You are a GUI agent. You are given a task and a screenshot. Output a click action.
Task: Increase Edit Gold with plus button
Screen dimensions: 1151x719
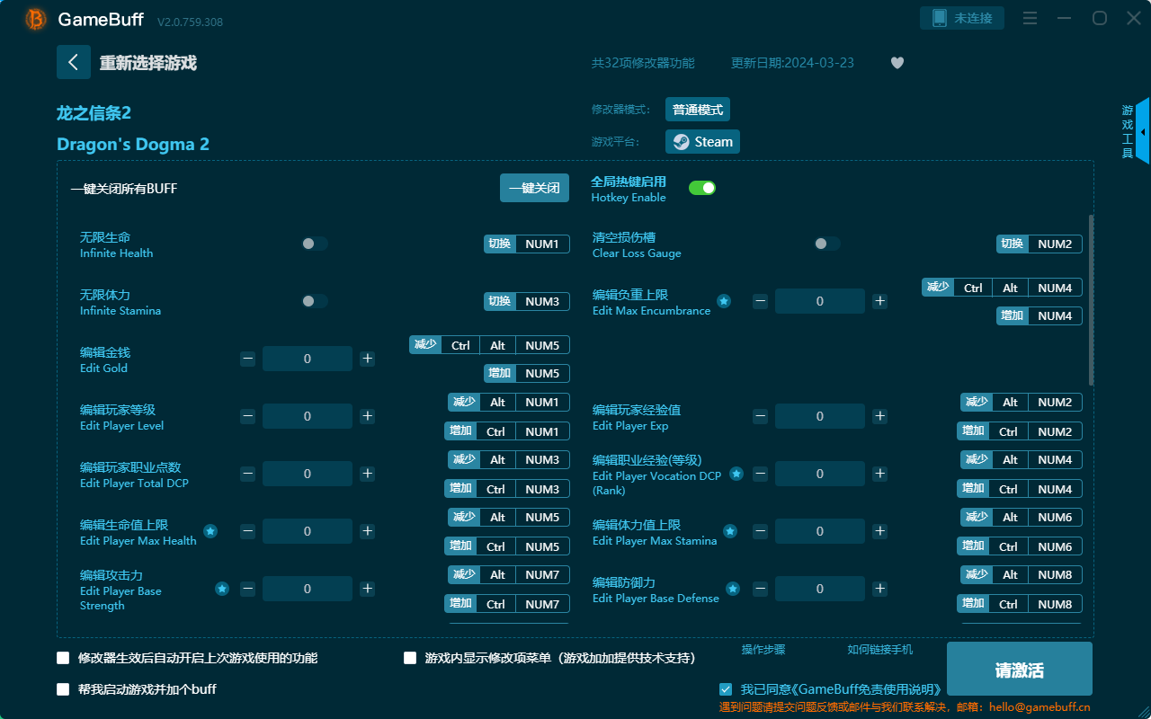[x=367, y=359]
